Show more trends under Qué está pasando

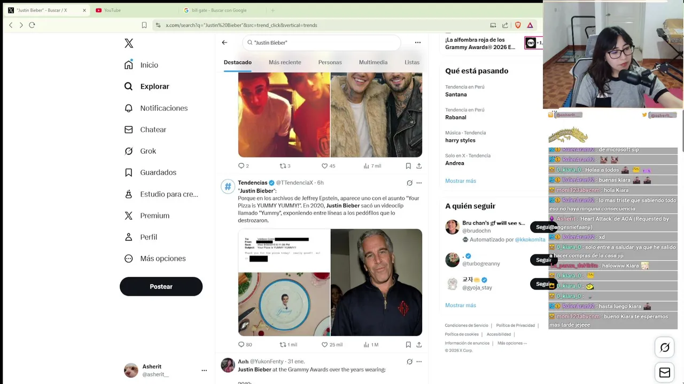tap(460, 181)
